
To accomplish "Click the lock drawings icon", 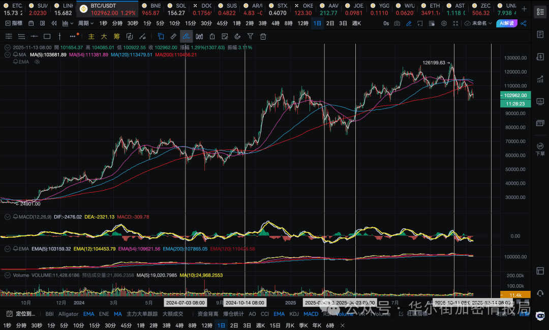I will pyautogui.click(x=212, y=37).
